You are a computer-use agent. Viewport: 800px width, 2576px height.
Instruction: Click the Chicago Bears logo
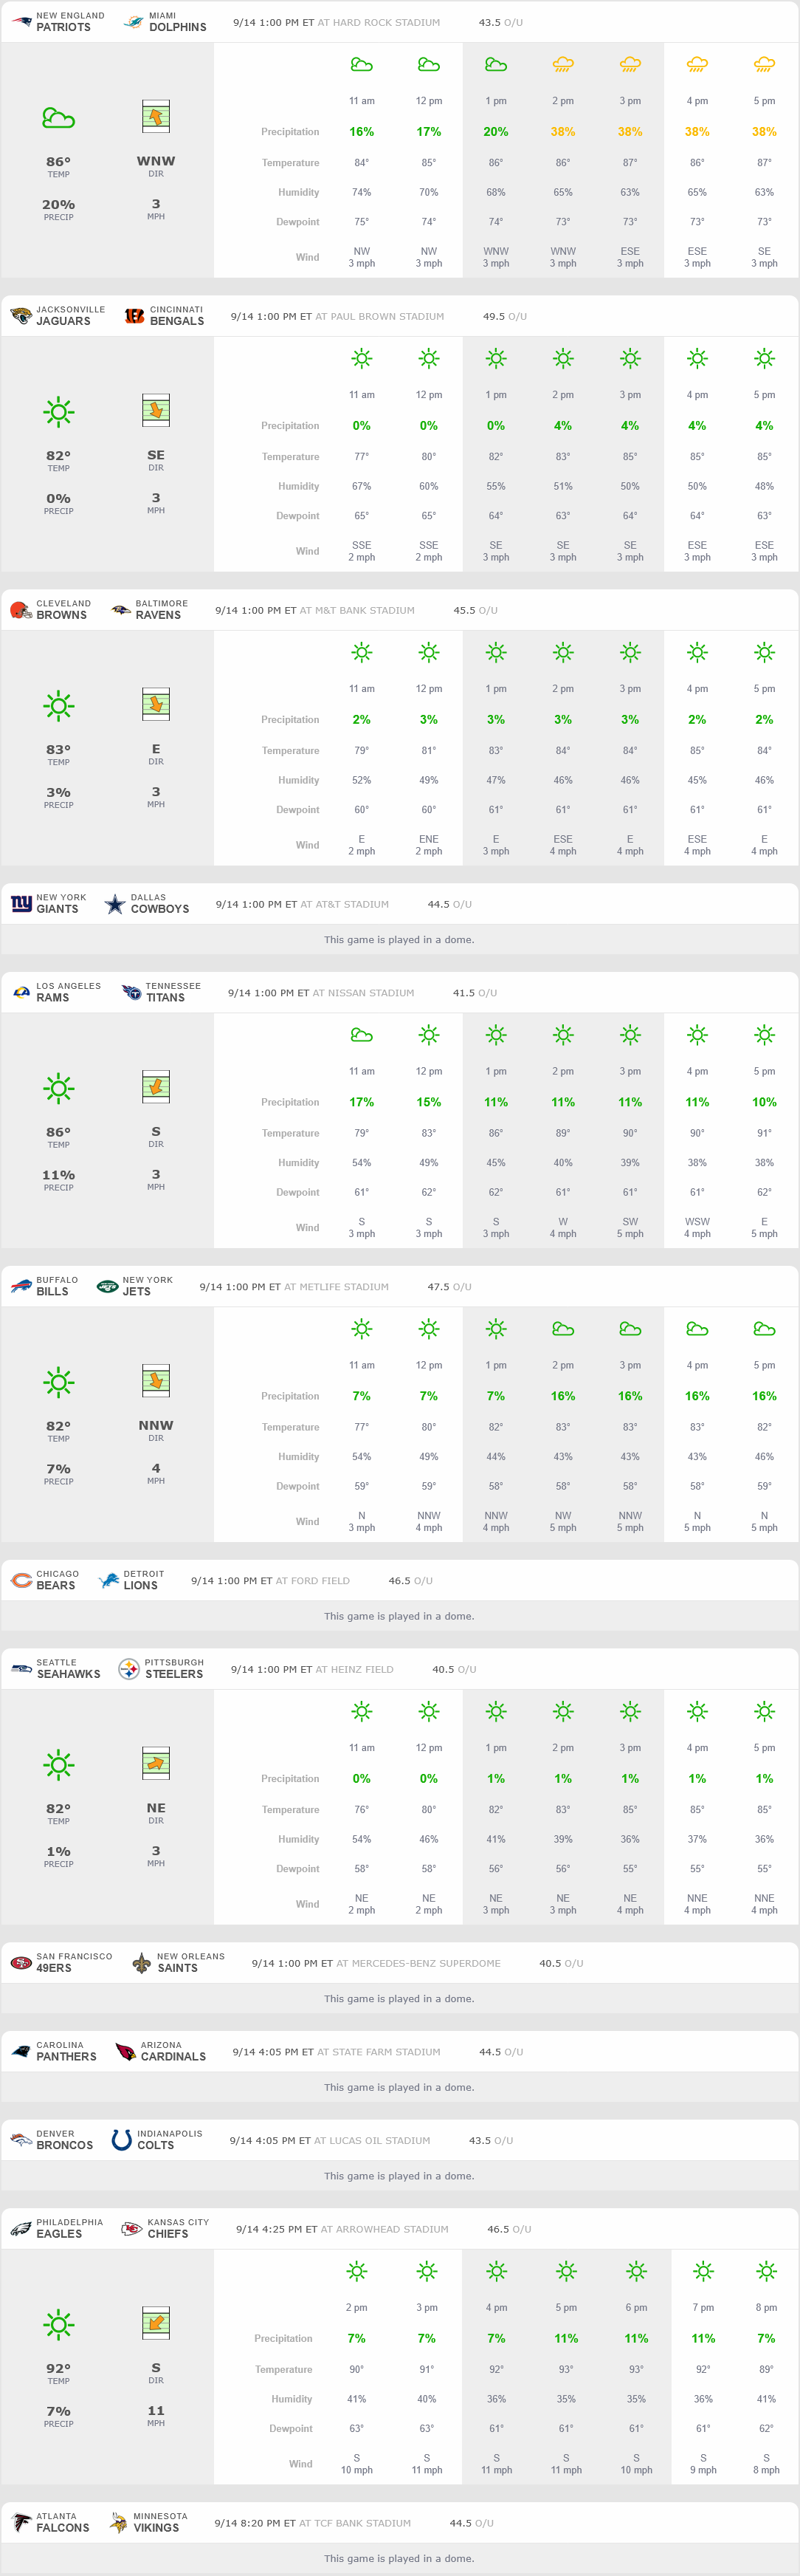21,1580
